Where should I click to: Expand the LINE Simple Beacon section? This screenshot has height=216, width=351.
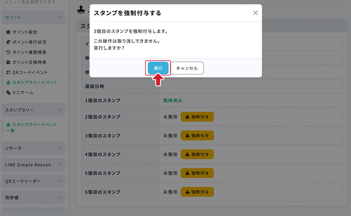click(59, 165)
